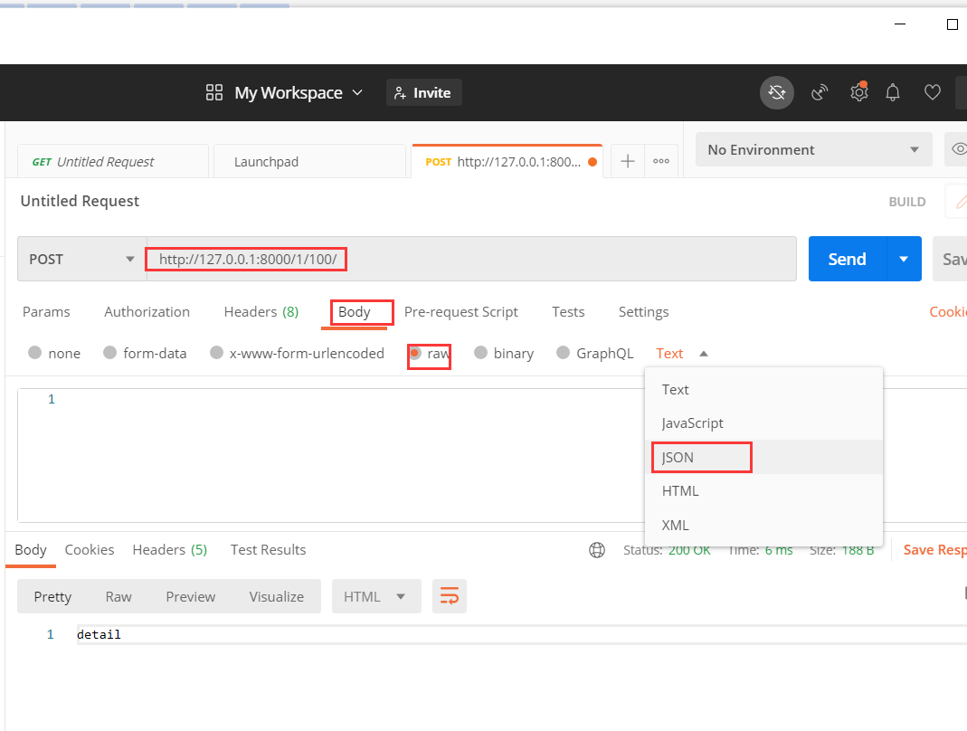Select the binary radio button
967x731 pixels.
[480, 352]
